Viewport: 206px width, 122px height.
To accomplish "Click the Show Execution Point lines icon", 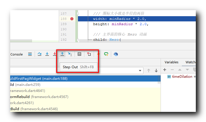I will pyautogui.click(x=30, y=54).
